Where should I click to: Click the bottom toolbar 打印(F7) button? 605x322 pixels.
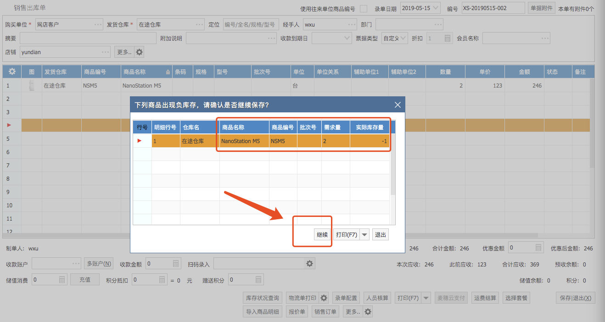click(x=408, y=298)
